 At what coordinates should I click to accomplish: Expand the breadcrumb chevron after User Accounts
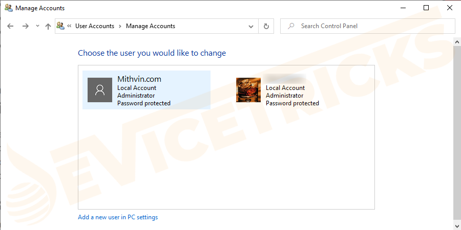(120, 26)
